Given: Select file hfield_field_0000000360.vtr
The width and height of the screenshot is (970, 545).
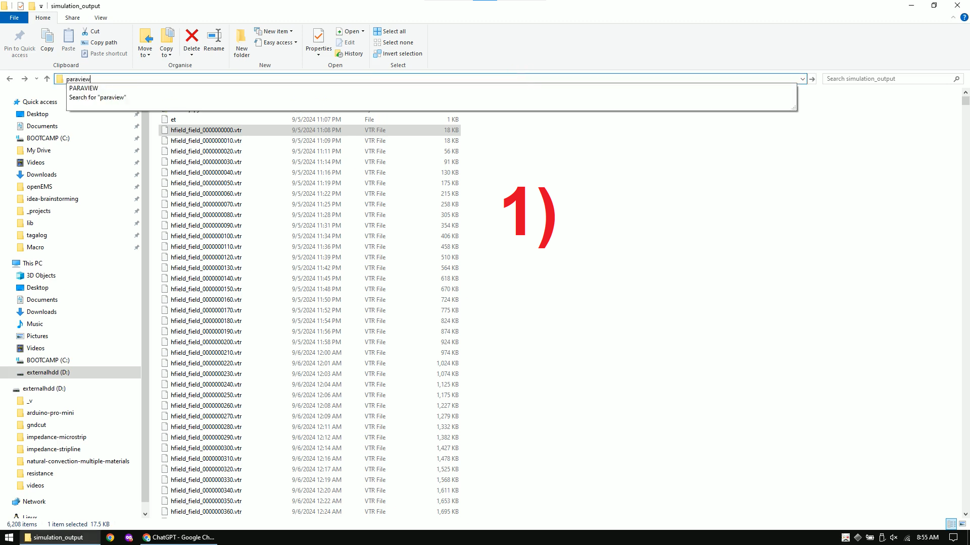Looking at the screenshot, I should tap(310, 512).
